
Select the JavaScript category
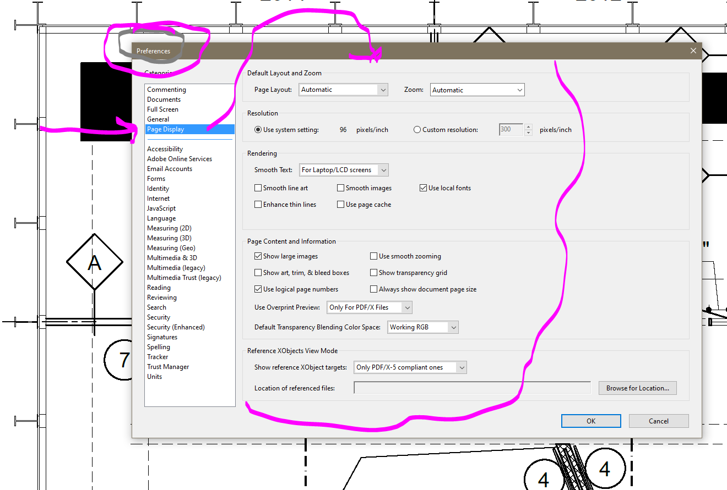161,208
